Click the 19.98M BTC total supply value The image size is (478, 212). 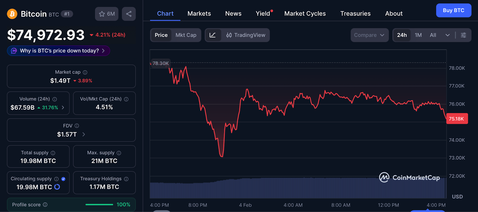coord(38,161)
